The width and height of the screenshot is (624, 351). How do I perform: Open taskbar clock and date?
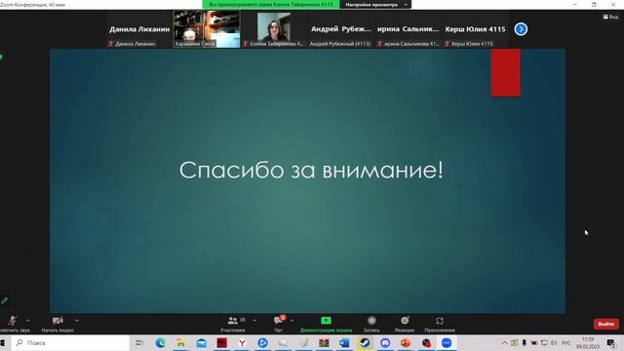point(588,342)
